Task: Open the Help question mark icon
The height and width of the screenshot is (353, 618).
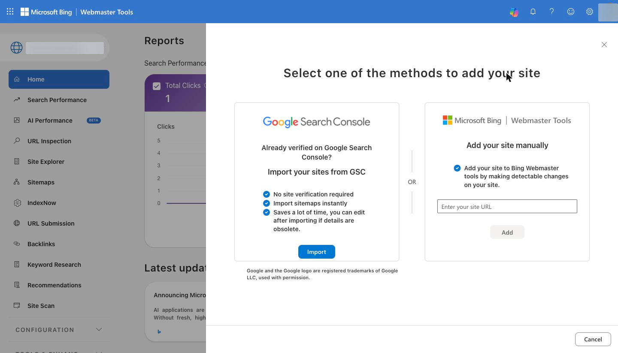Action: click(552, 12)
